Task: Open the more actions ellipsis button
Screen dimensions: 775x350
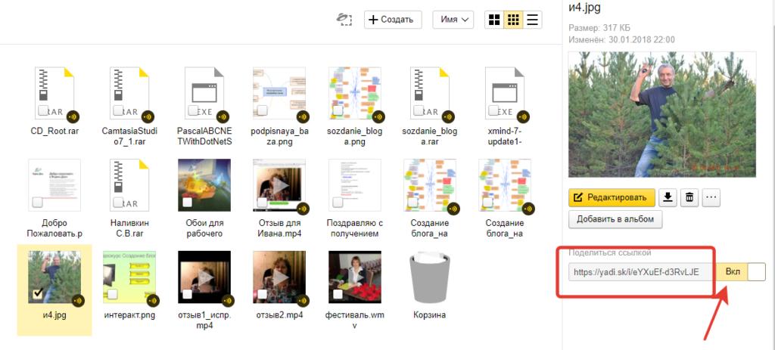Action: 711,197
